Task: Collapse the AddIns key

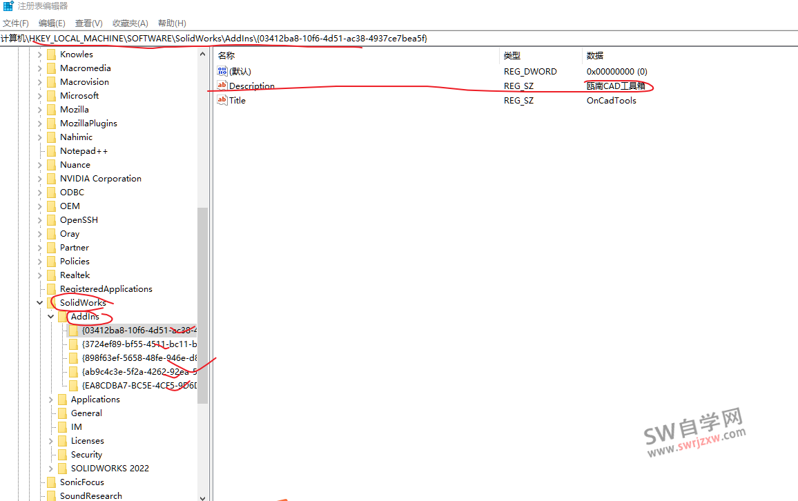Action: [50, 316]
